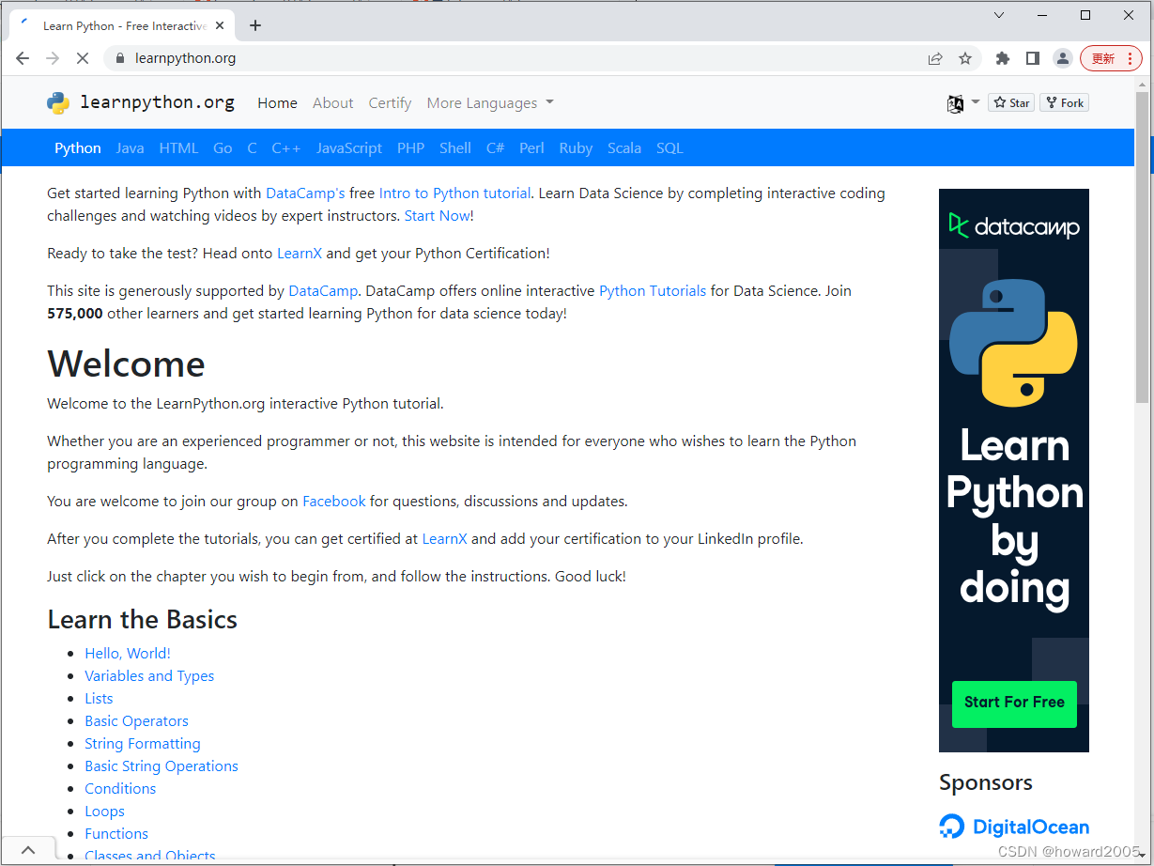1154x866 pixels.
Task: Open the Python Tutorials link
Action: (x=653, y=291)
